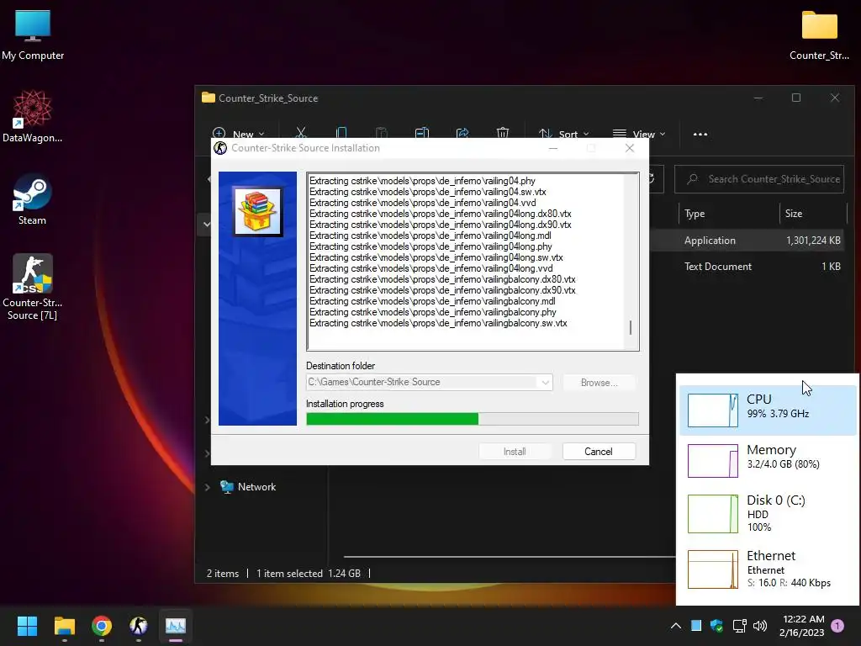This screenshot has height=646, width=861.
Task: Click the blue square tray icon
Action: [695, 626]
